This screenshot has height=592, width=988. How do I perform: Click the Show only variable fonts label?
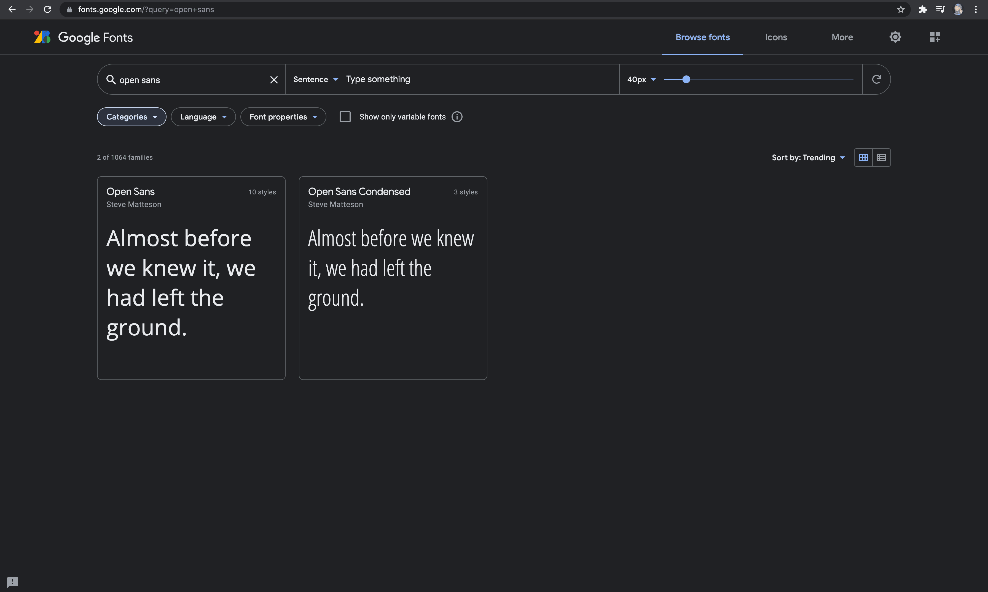402,117
